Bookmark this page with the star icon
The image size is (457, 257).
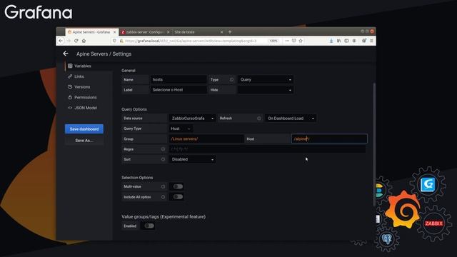tap(301, 41)
